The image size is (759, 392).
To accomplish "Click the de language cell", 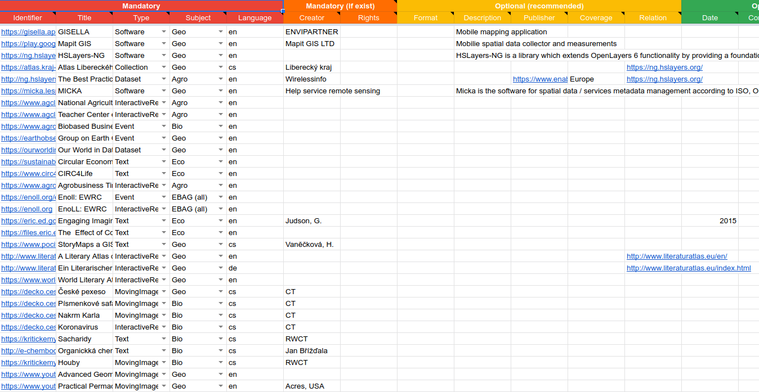I will coord(255,268).
